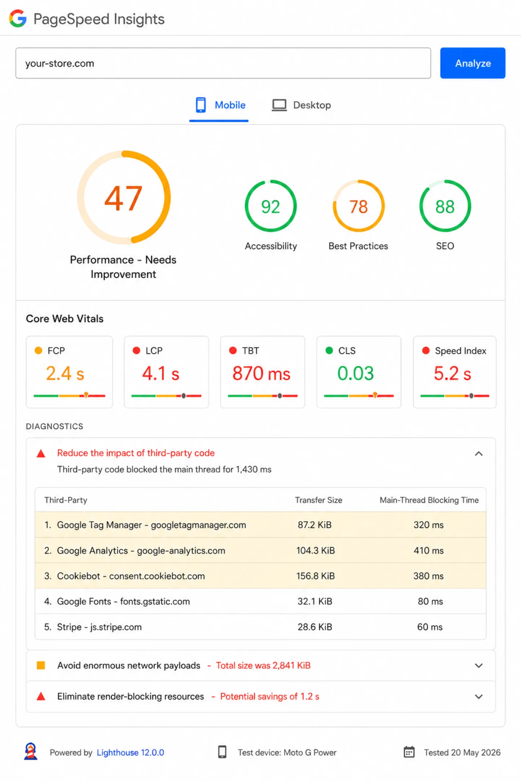This screenshot has height=782, width=521.
Task: Click the Total size was 2,841 KiB text
Action: click(x=263, y=665)
